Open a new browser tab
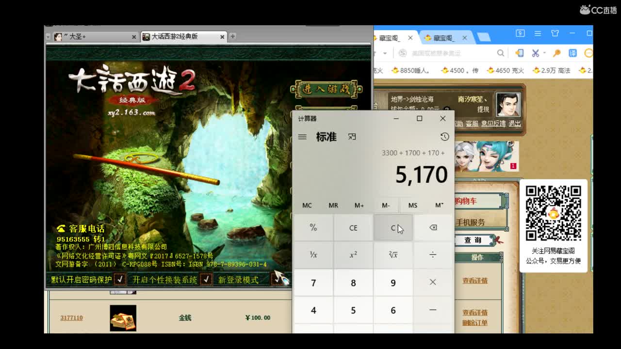This screenshot has width=621, height=349. (483, 37)
